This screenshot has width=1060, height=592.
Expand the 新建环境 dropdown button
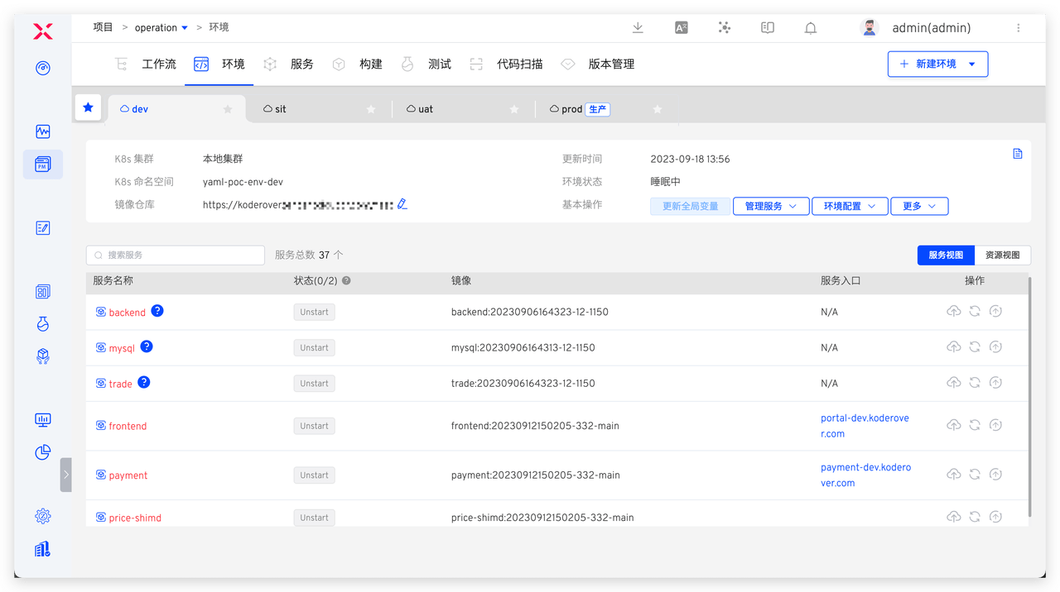pos(972,64)
